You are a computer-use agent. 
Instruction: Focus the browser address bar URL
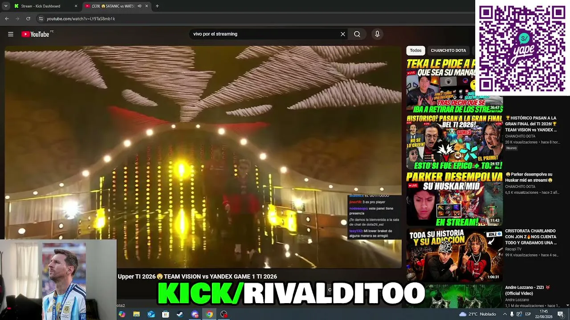tap(81, 19)
